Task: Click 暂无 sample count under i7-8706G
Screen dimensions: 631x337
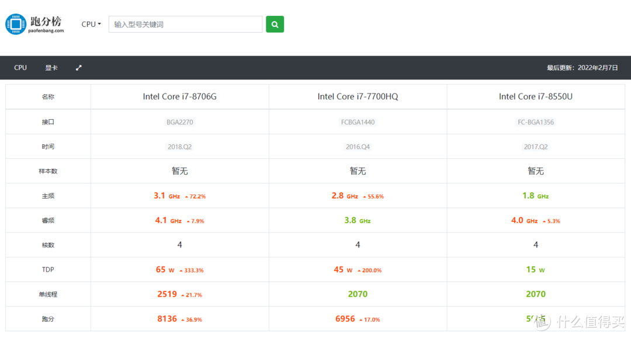Action: [x=180, y=171]
